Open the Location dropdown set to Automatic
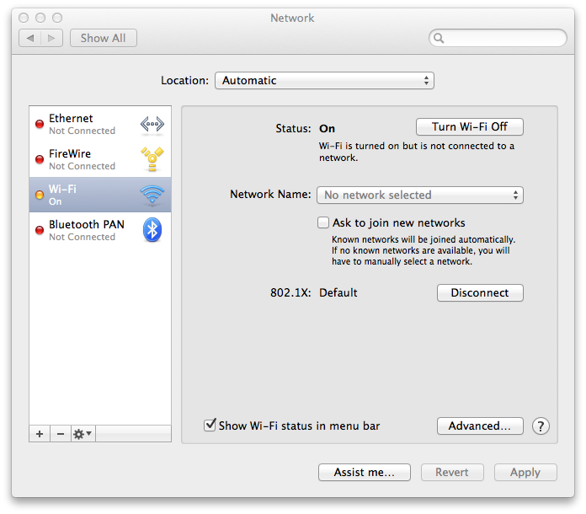This screenshot has height=514, width=586. [x=324, y=80]
